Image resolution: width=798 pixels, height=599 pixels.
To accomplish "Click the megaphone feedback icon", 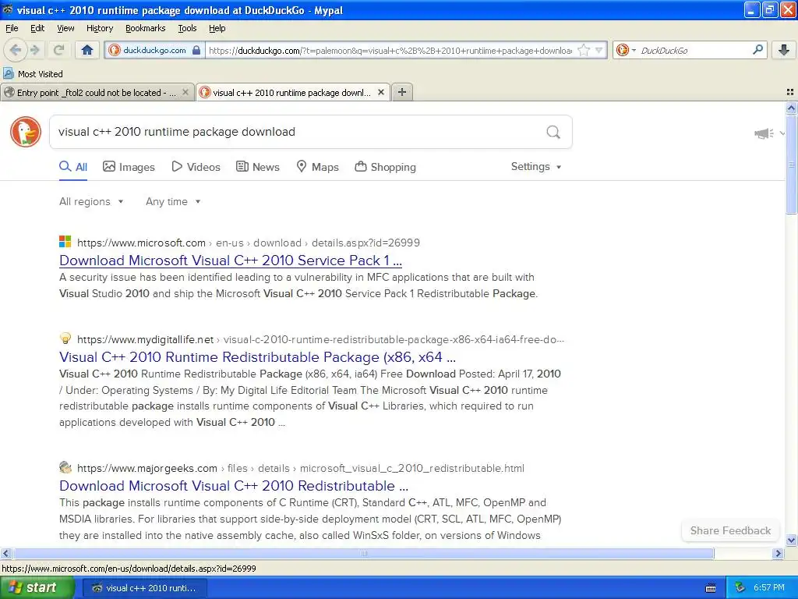I will coord(764,133).
